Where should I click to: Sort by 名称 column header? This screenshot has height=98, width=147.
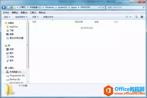click(34, 22)
